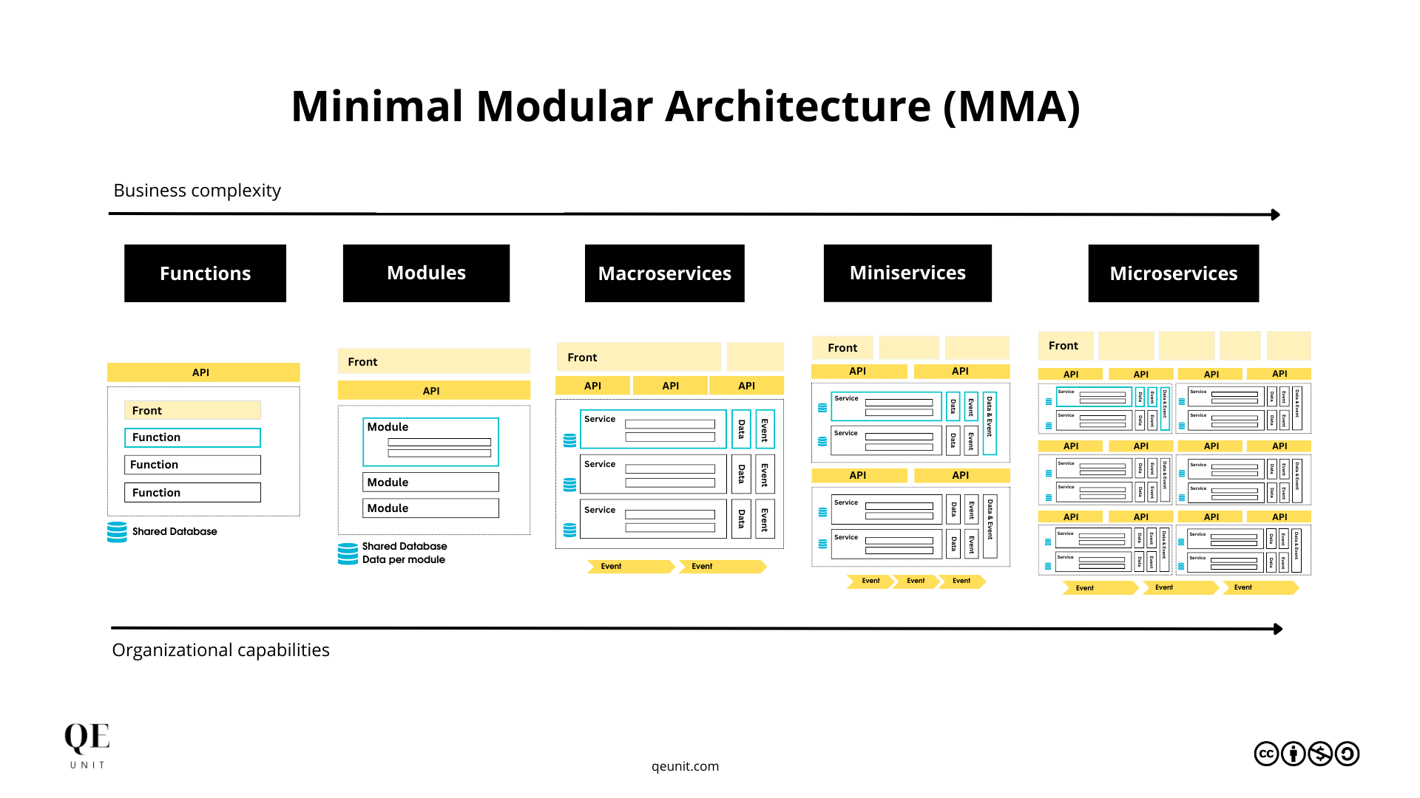Select the highlighted Function box under Functions
The width and height of the screenshot is (1420, 798).
click(x=192, y=437)
